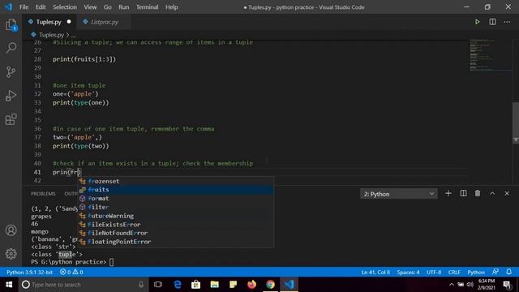Viewport: 519px width, 292px height.
Task: Open the Selection menu
Action: (x=65, y=7)
